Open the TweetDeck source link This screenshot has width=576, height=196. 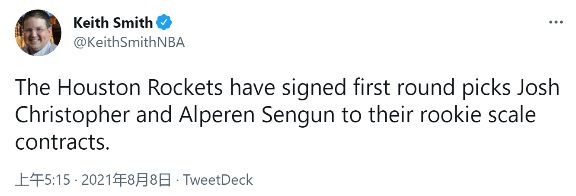(x=218, y=180)
